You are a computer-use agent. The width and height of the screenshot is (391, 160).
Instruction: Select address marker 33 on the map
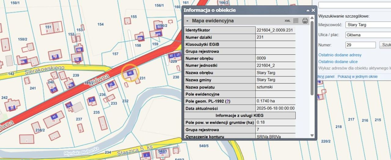click(x=69, y=105)
